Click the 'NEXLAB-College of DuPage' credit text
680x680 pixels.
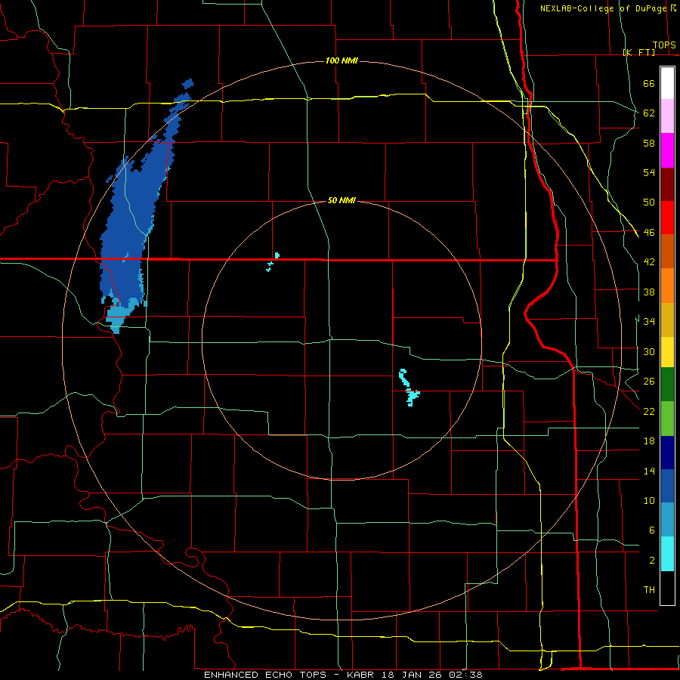tap(603, 8)
